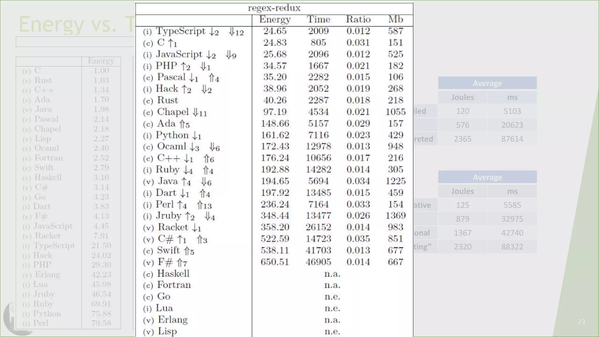Select faded 88322 ms value on background slide
The image size is (599, 337).
pyautogui.click(x=512, y=247)
